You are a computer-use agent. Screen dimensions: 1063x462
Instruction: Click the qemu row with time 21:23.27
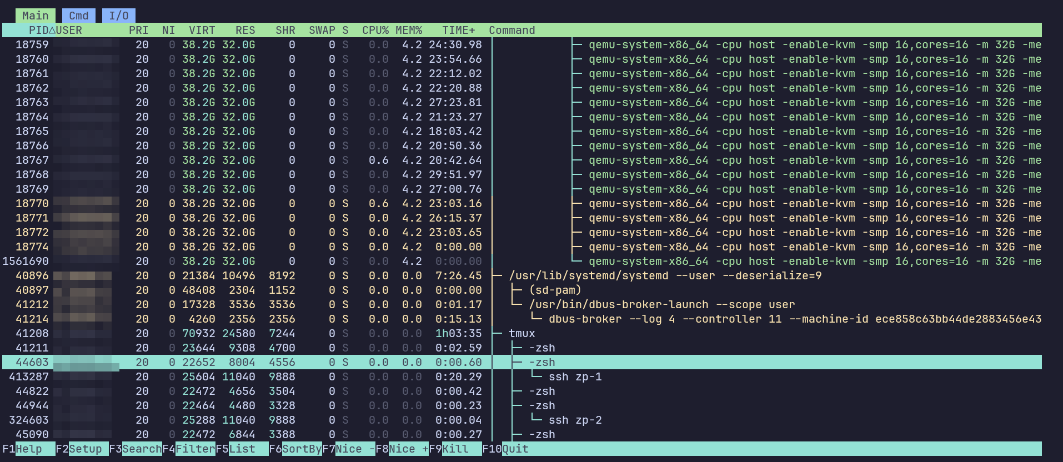522,117
